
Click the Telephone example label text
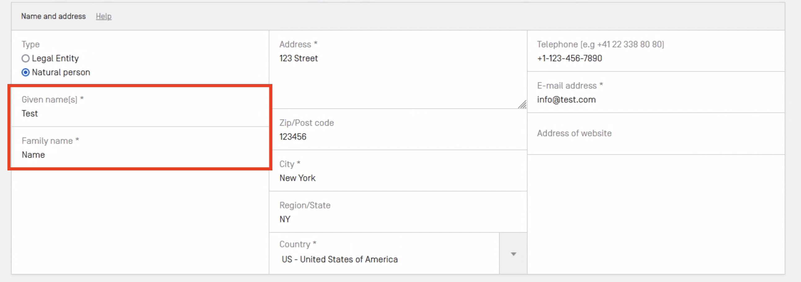click(600, 44)
